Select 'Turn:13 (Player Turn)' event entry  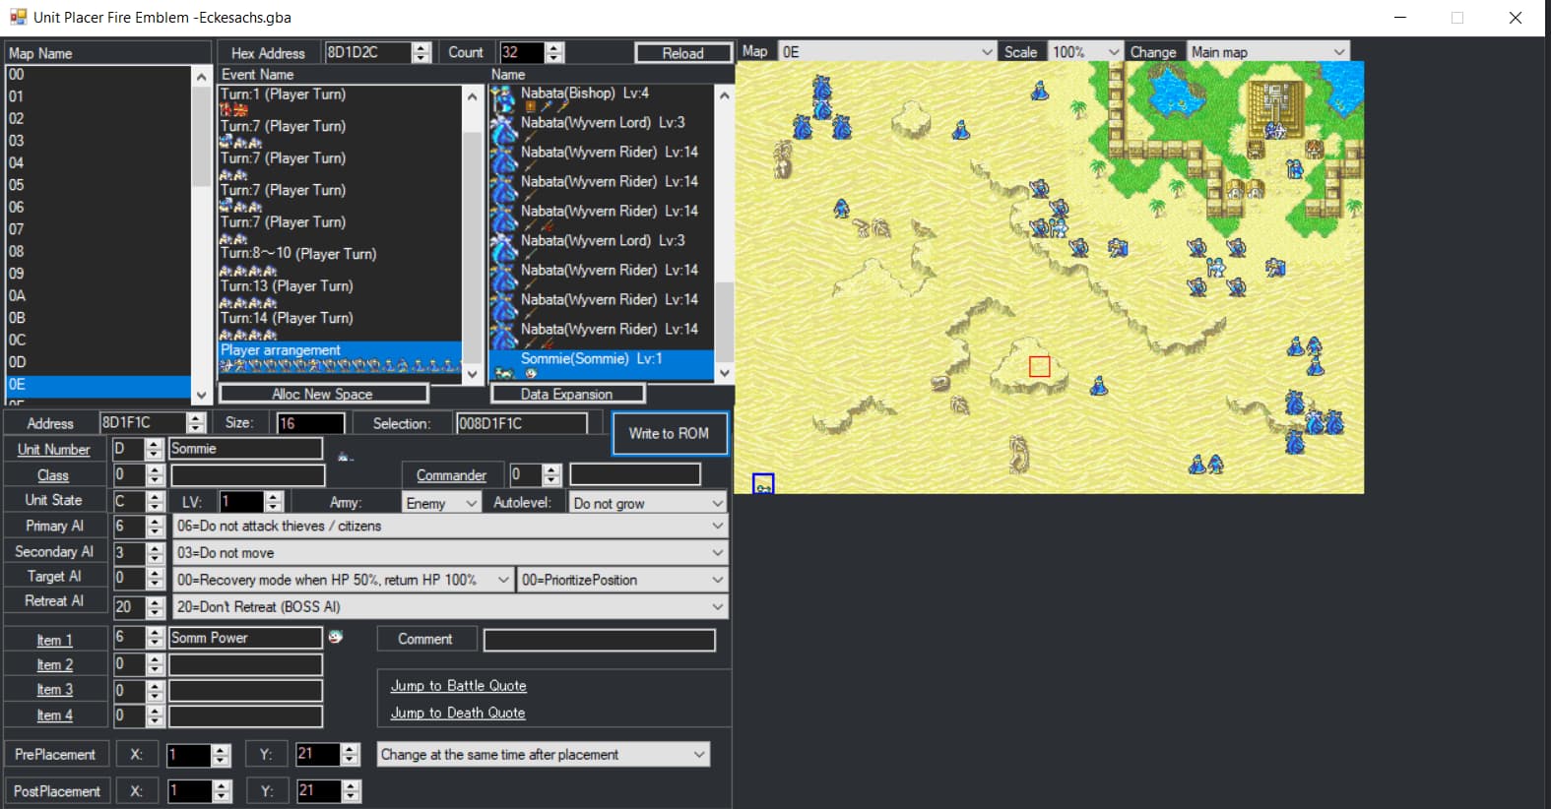287,285
